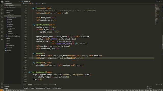
Task: Open idle.png in the explorer
Action: [x=12, y=23]
